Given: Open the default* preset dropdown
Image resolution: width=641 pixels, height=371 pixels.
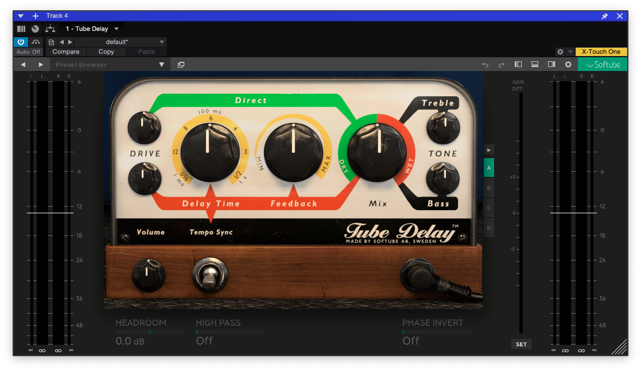Looking at the screenshot, I should point(120,42).
